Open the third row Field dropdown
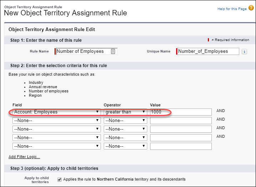This screenshot has height=187, width=256. 56,129
